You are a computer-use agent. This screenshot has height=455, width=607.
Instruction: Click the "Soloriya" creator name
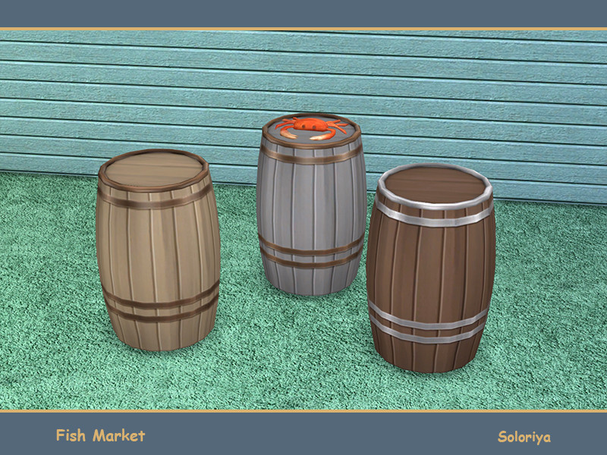click(x=524, y=437)
